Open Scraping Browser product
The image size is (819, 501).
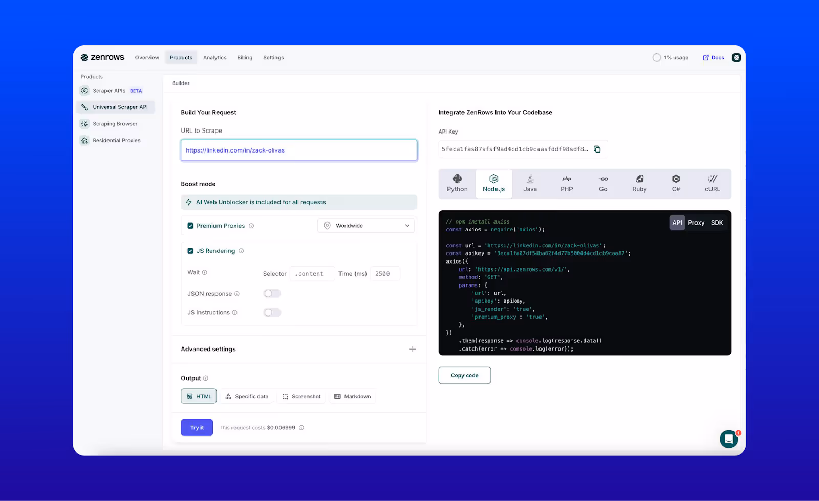[x=115, y=124]
